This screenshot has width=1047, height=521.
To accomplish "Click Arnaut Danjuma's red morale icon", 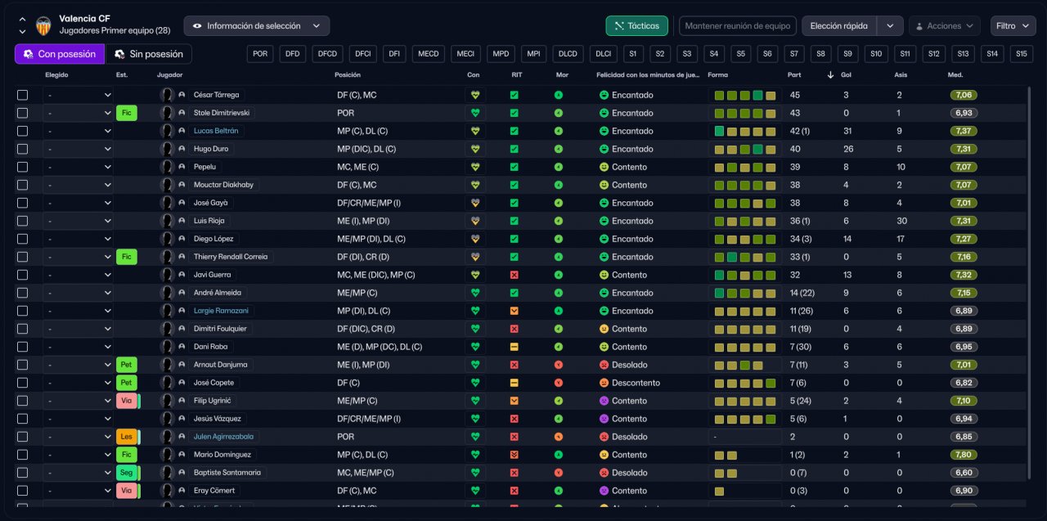I will 559,365.
